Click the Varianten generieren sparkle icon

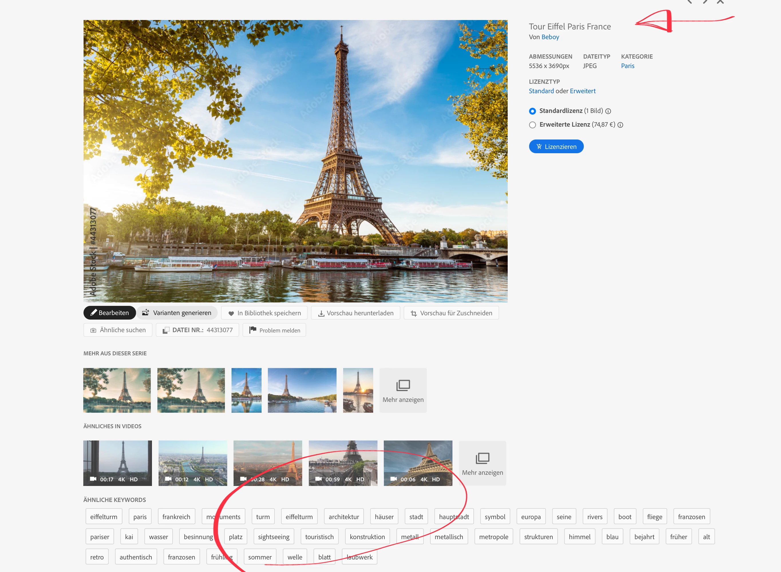pos(145,313)
